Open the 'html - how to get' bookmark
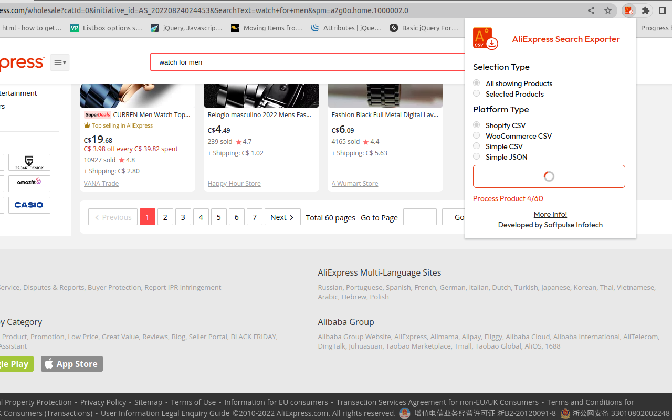Screen dimensions: 672x420 pyautogui.click(x=31, y=28)
